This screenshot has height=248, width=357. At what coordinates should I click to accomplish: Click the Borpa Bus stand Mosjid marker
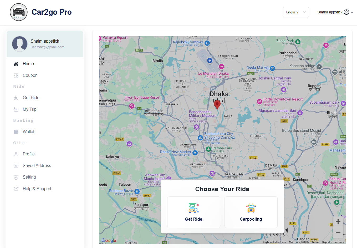[x=314, y=142]
